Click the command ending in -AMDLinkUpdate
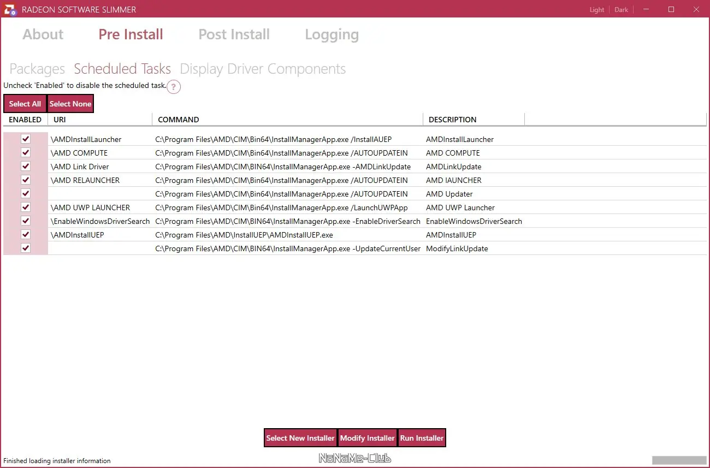This screenshot has height=468, width=710. [x=283, y=167]
